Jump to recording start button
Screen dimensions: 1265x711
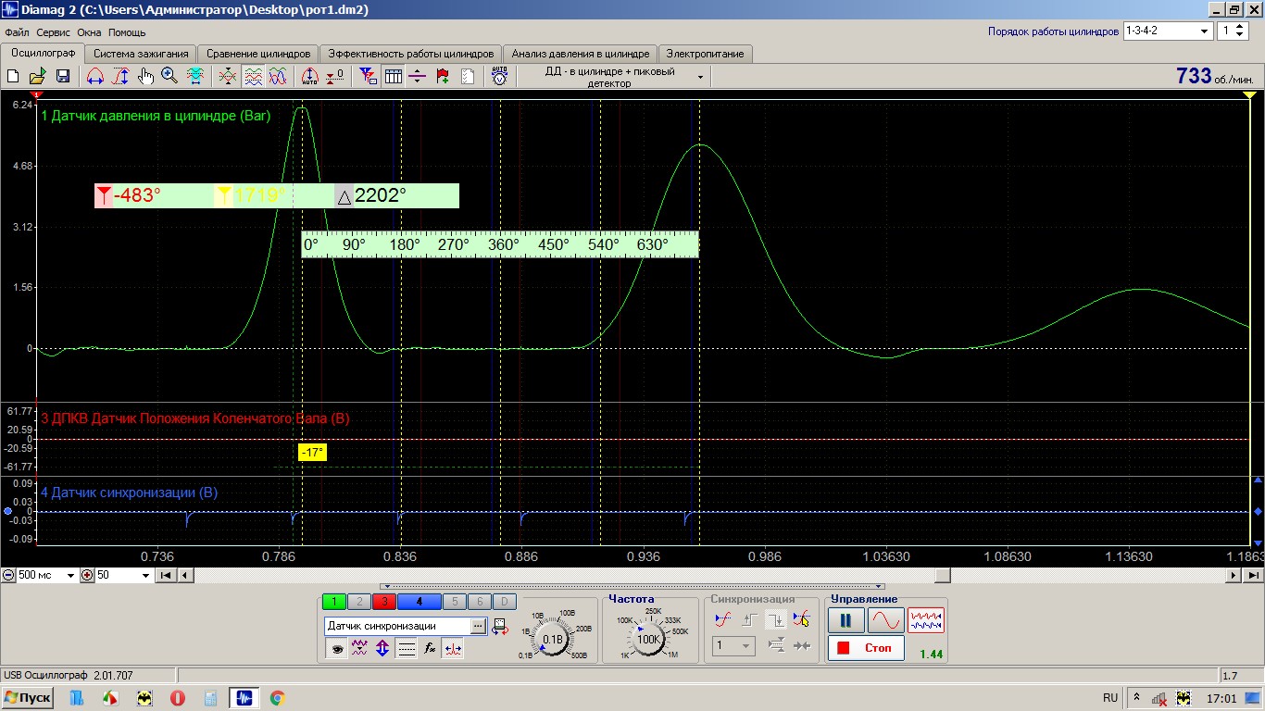point(166,575)
